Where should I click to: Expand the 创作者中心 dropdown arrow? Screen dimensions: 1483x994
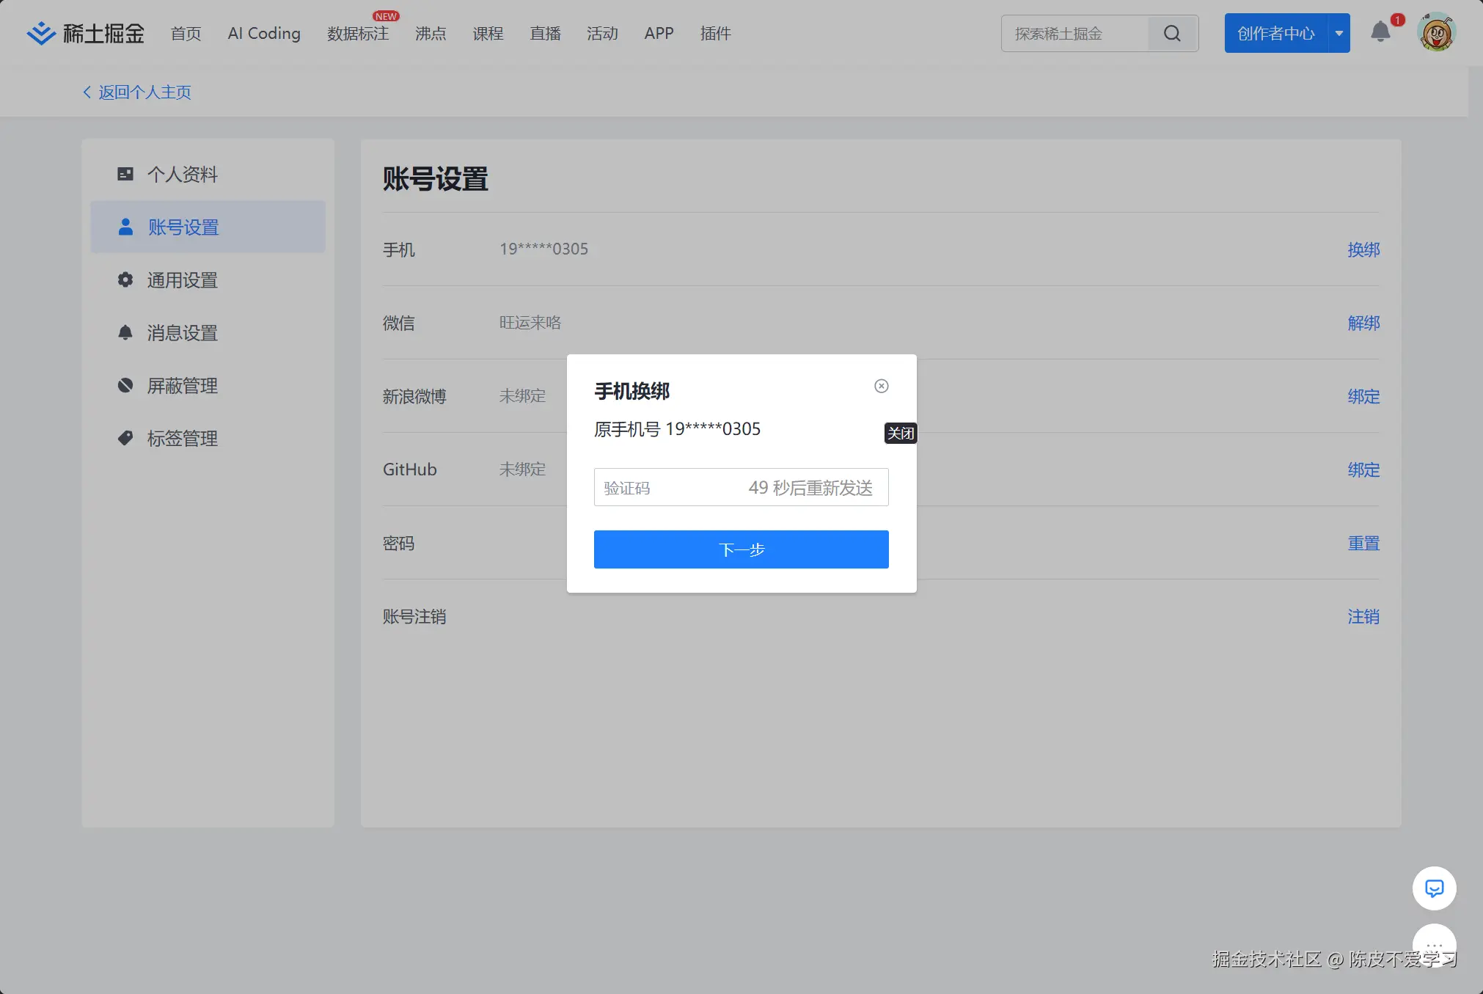(1340, 32)
